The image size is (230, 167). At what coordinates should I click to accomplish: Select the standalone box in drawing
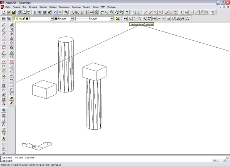click(45, 90)
